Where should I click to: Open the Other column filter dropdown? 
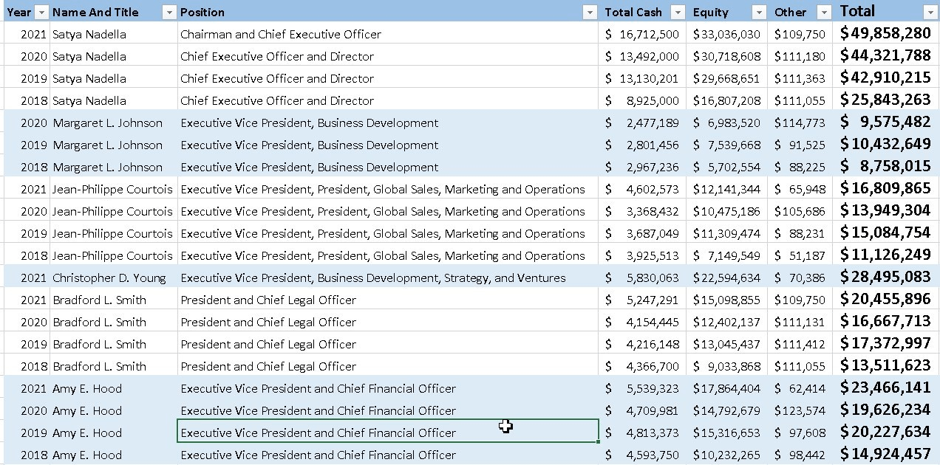pyautogui.click(x=824, y=13)
